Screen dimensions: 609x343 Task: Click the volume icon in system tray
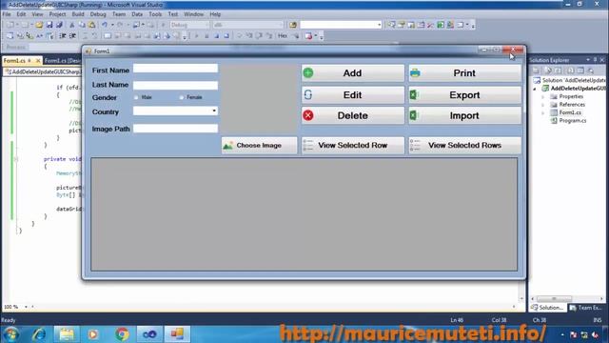pyautogui.click(x=595, y=334)
